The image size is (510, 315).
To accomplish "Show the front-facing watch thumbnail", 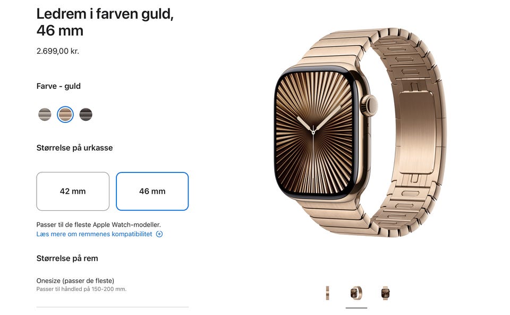I will click(386, 293).
